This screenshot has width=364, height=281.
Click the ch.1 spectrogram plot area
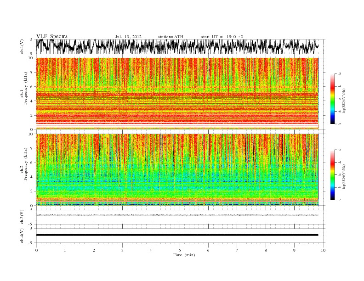[177, 94]
